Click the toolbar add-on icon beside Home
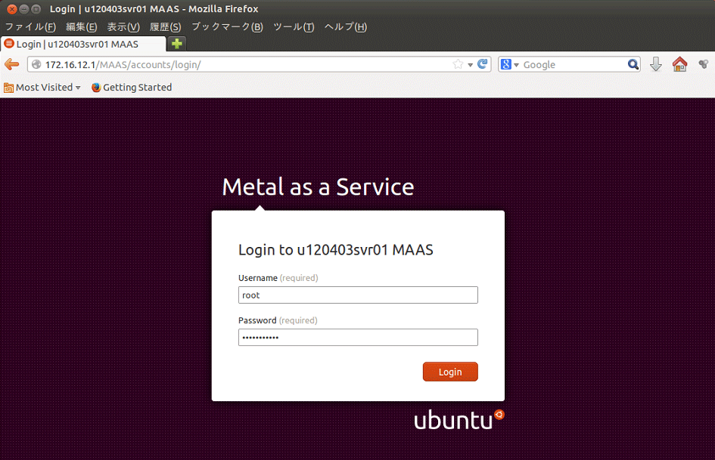 pyautogui.click(x=704, y=64)
